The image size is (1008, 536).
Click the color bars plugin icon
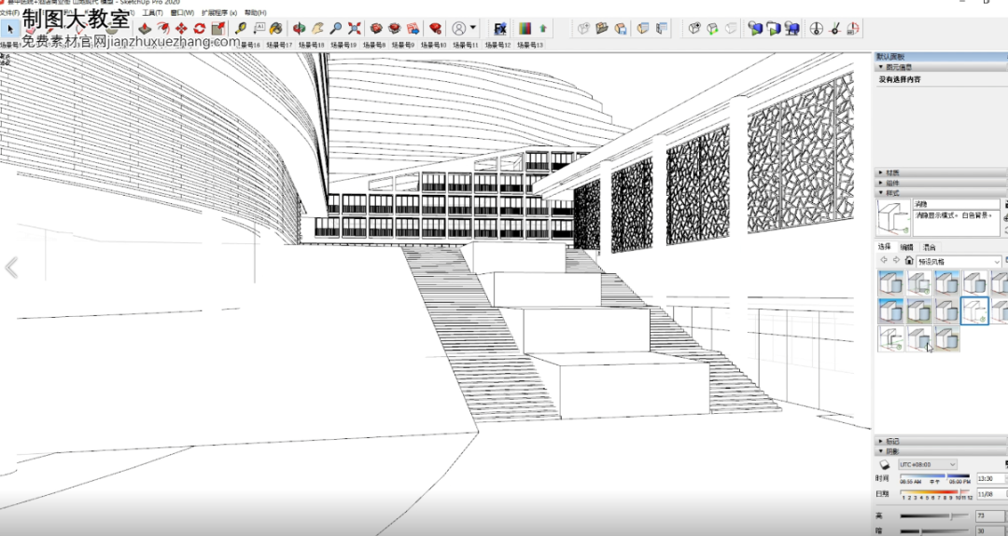tap(525, 28)
